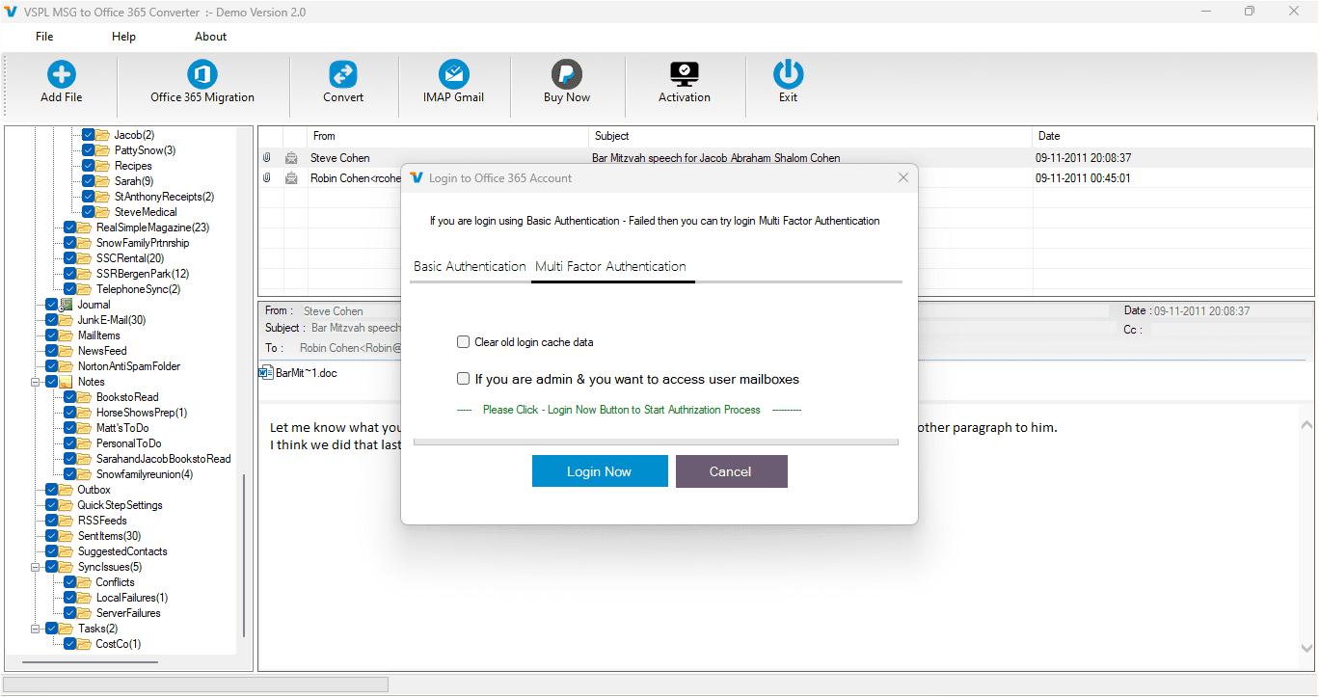Viewport: 1319px width, 697px height.
Task: Click the envelope icon in Robin Cohen row
Action: pyautogui.click(x=291, y=178)
